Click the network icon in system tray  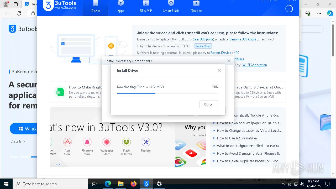tap(296, 184)
